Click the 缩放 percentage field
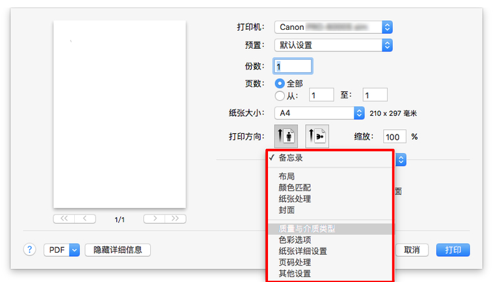 pos(393,137)
